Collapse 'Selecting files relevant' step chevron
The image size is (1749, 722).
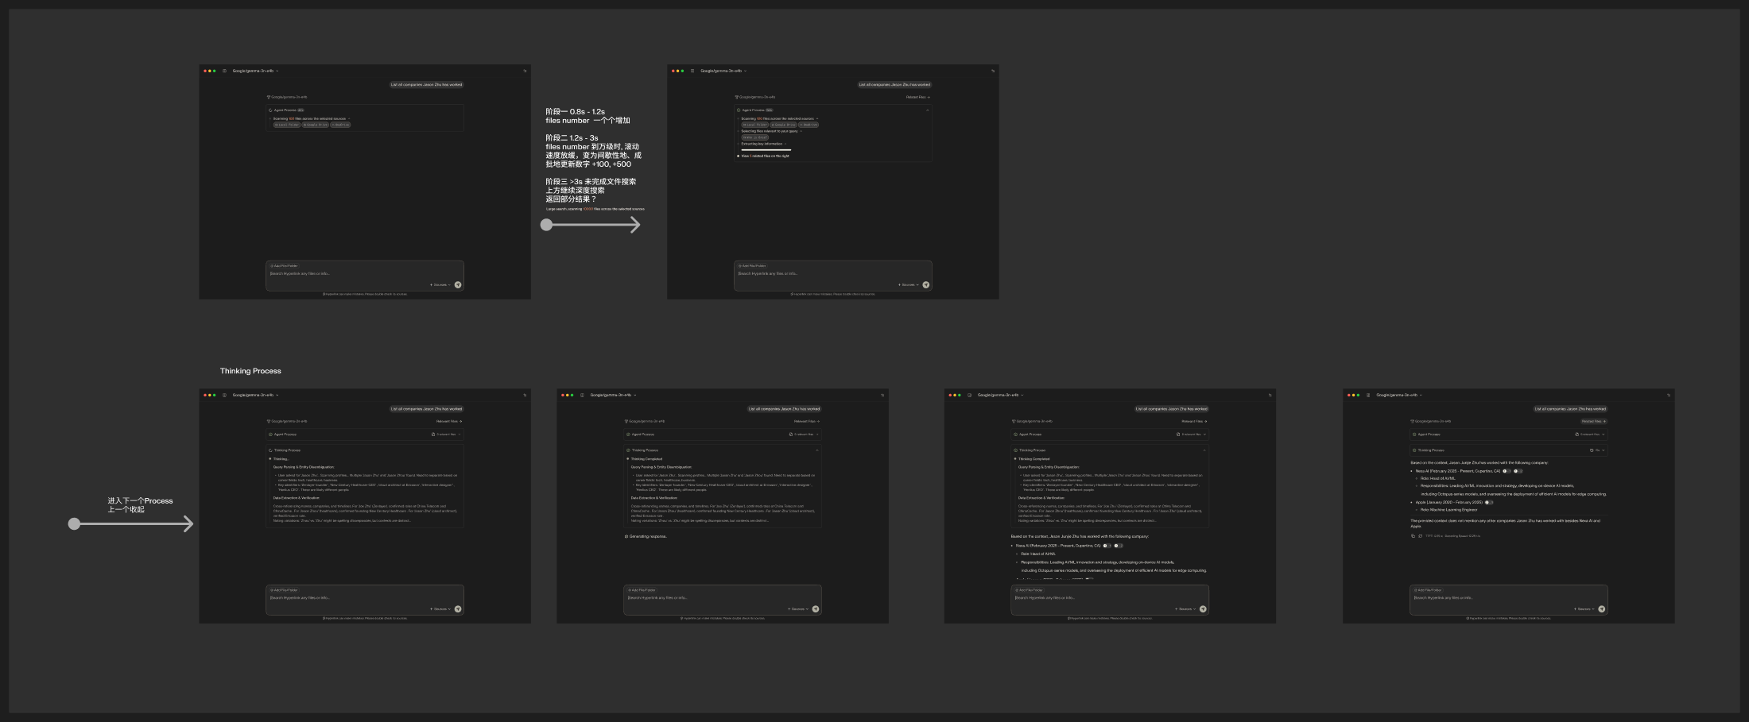[801, 131]
